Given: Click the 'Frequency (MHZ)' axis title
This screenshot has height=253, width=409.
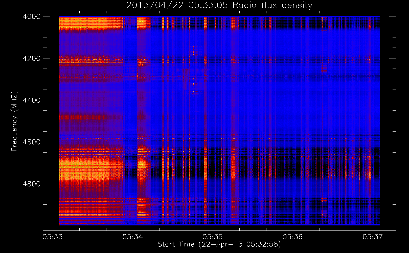Looking at the screenshot, I should tap(15, 121).
